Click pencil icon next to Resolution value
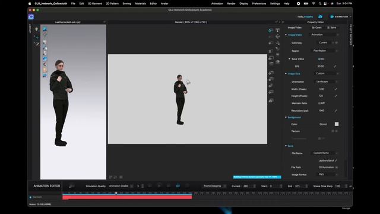380x214 pixels. (335, 111)
